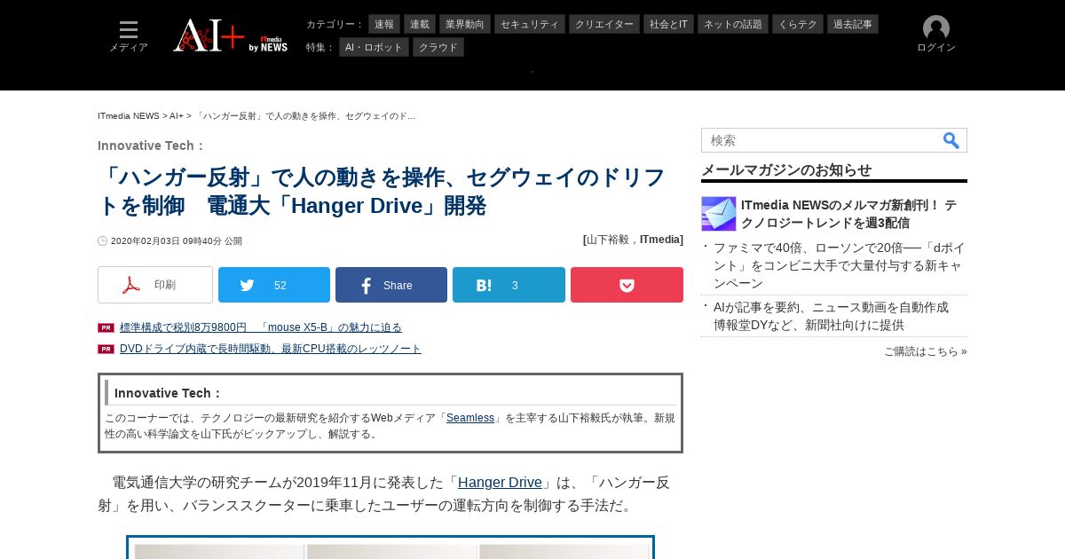Image resolution: width=1065 pixels, height=559 pixels.
Task: Open the mouse X5-B PR link
Action: (x=261, y=327)
